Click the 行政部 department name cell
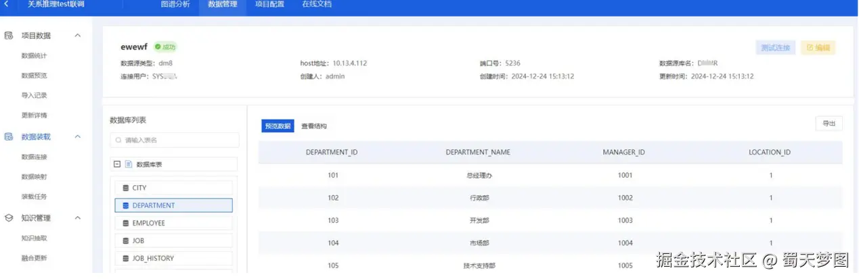 (479, 198)
